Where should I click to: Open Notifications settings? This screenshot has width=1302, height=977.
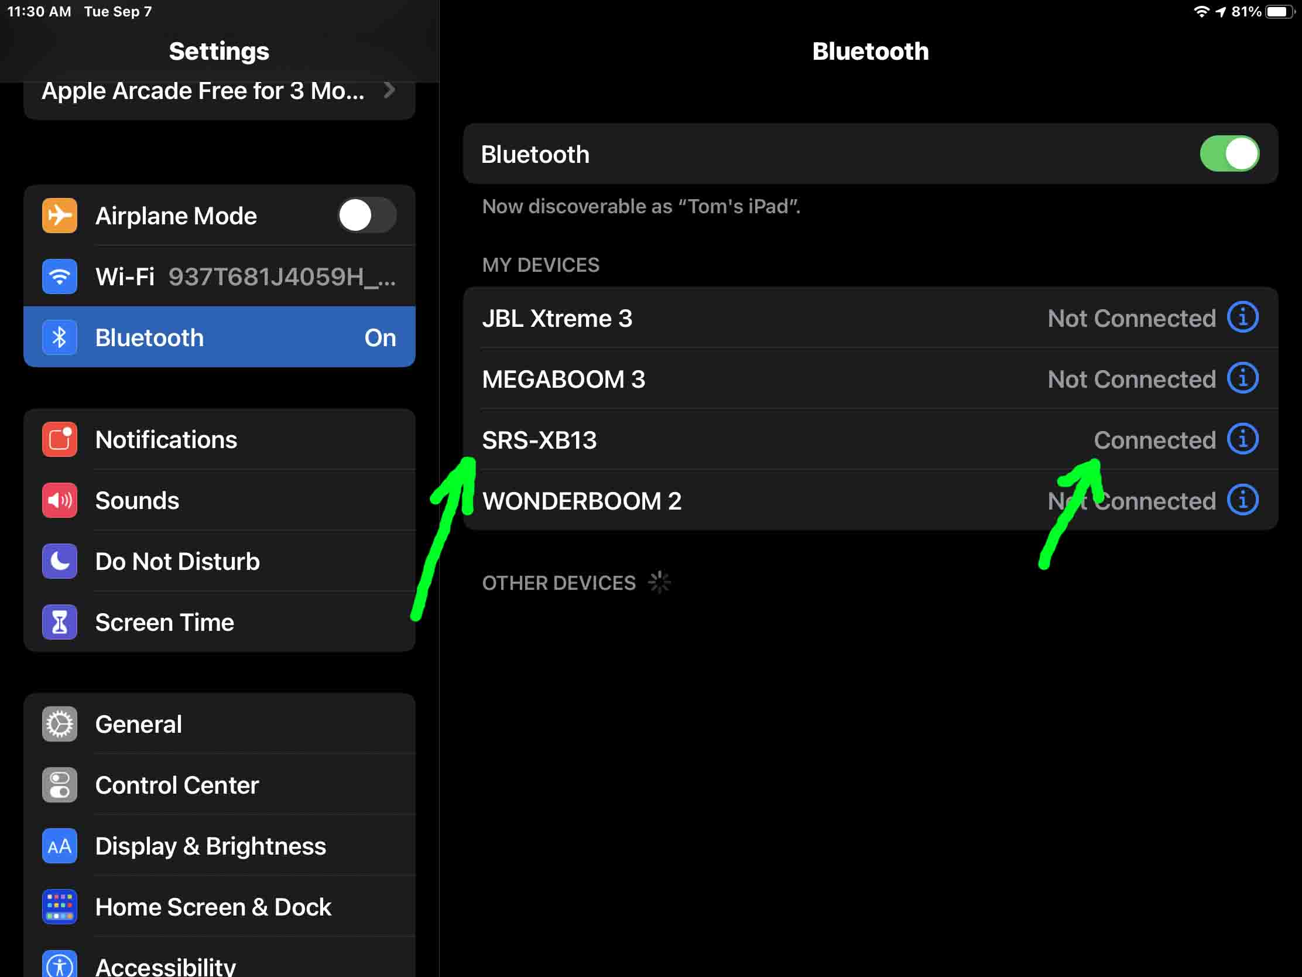pos(220,439)
